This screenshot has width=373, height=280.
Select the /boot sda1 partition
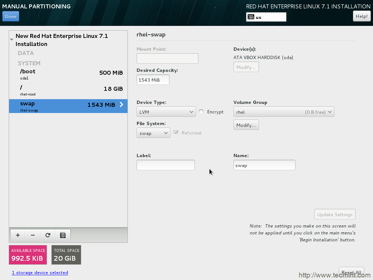click(68, 74)
